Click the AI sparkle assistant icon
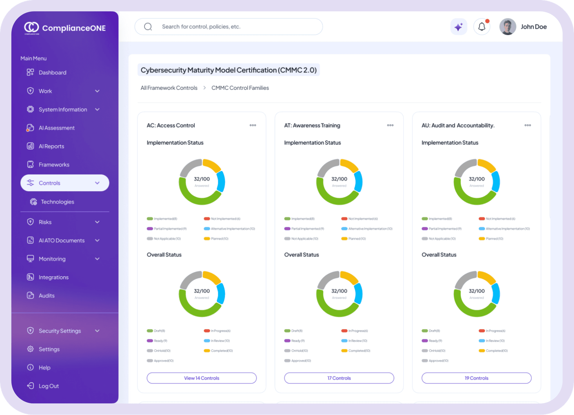This screenshot has height=415, width=574. (x=458, y=27)
